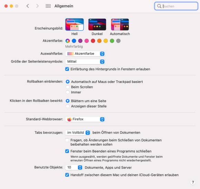
Task: Focus the Suchen search field
Action: pyautogui.click(x=176, y=6)
